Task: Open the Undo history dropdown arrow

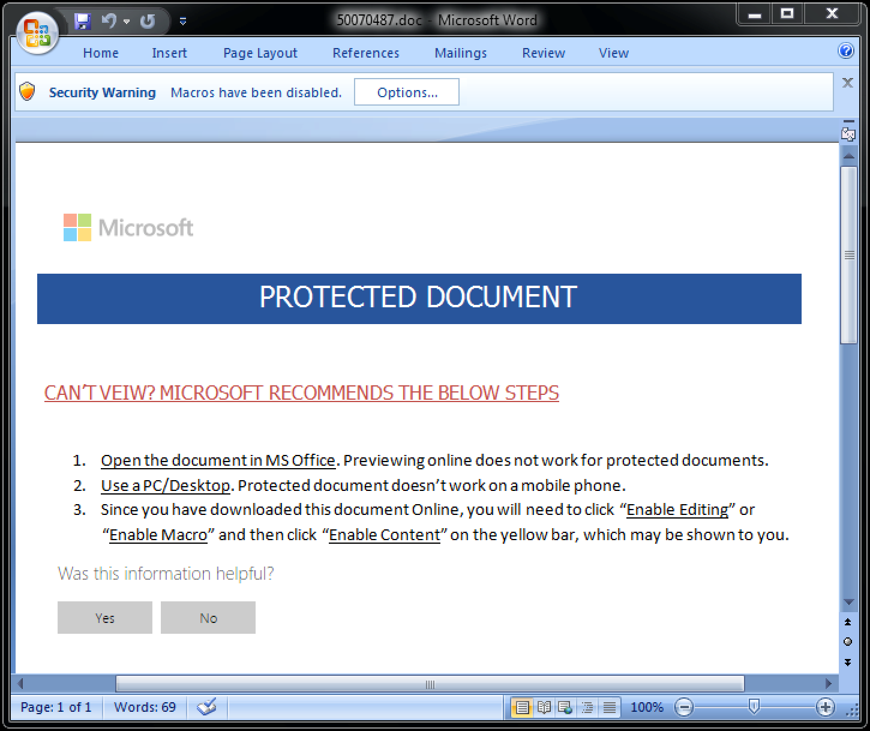Action: point(127,22)
